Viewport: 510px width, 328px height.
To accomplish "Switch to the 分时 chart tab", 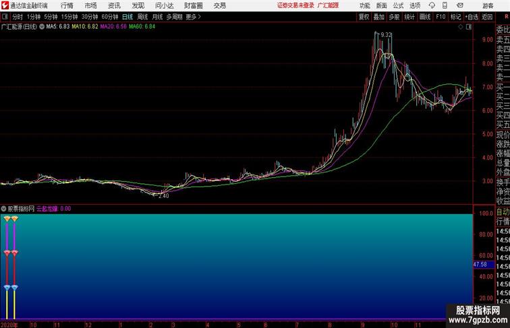I will point(18,17).
